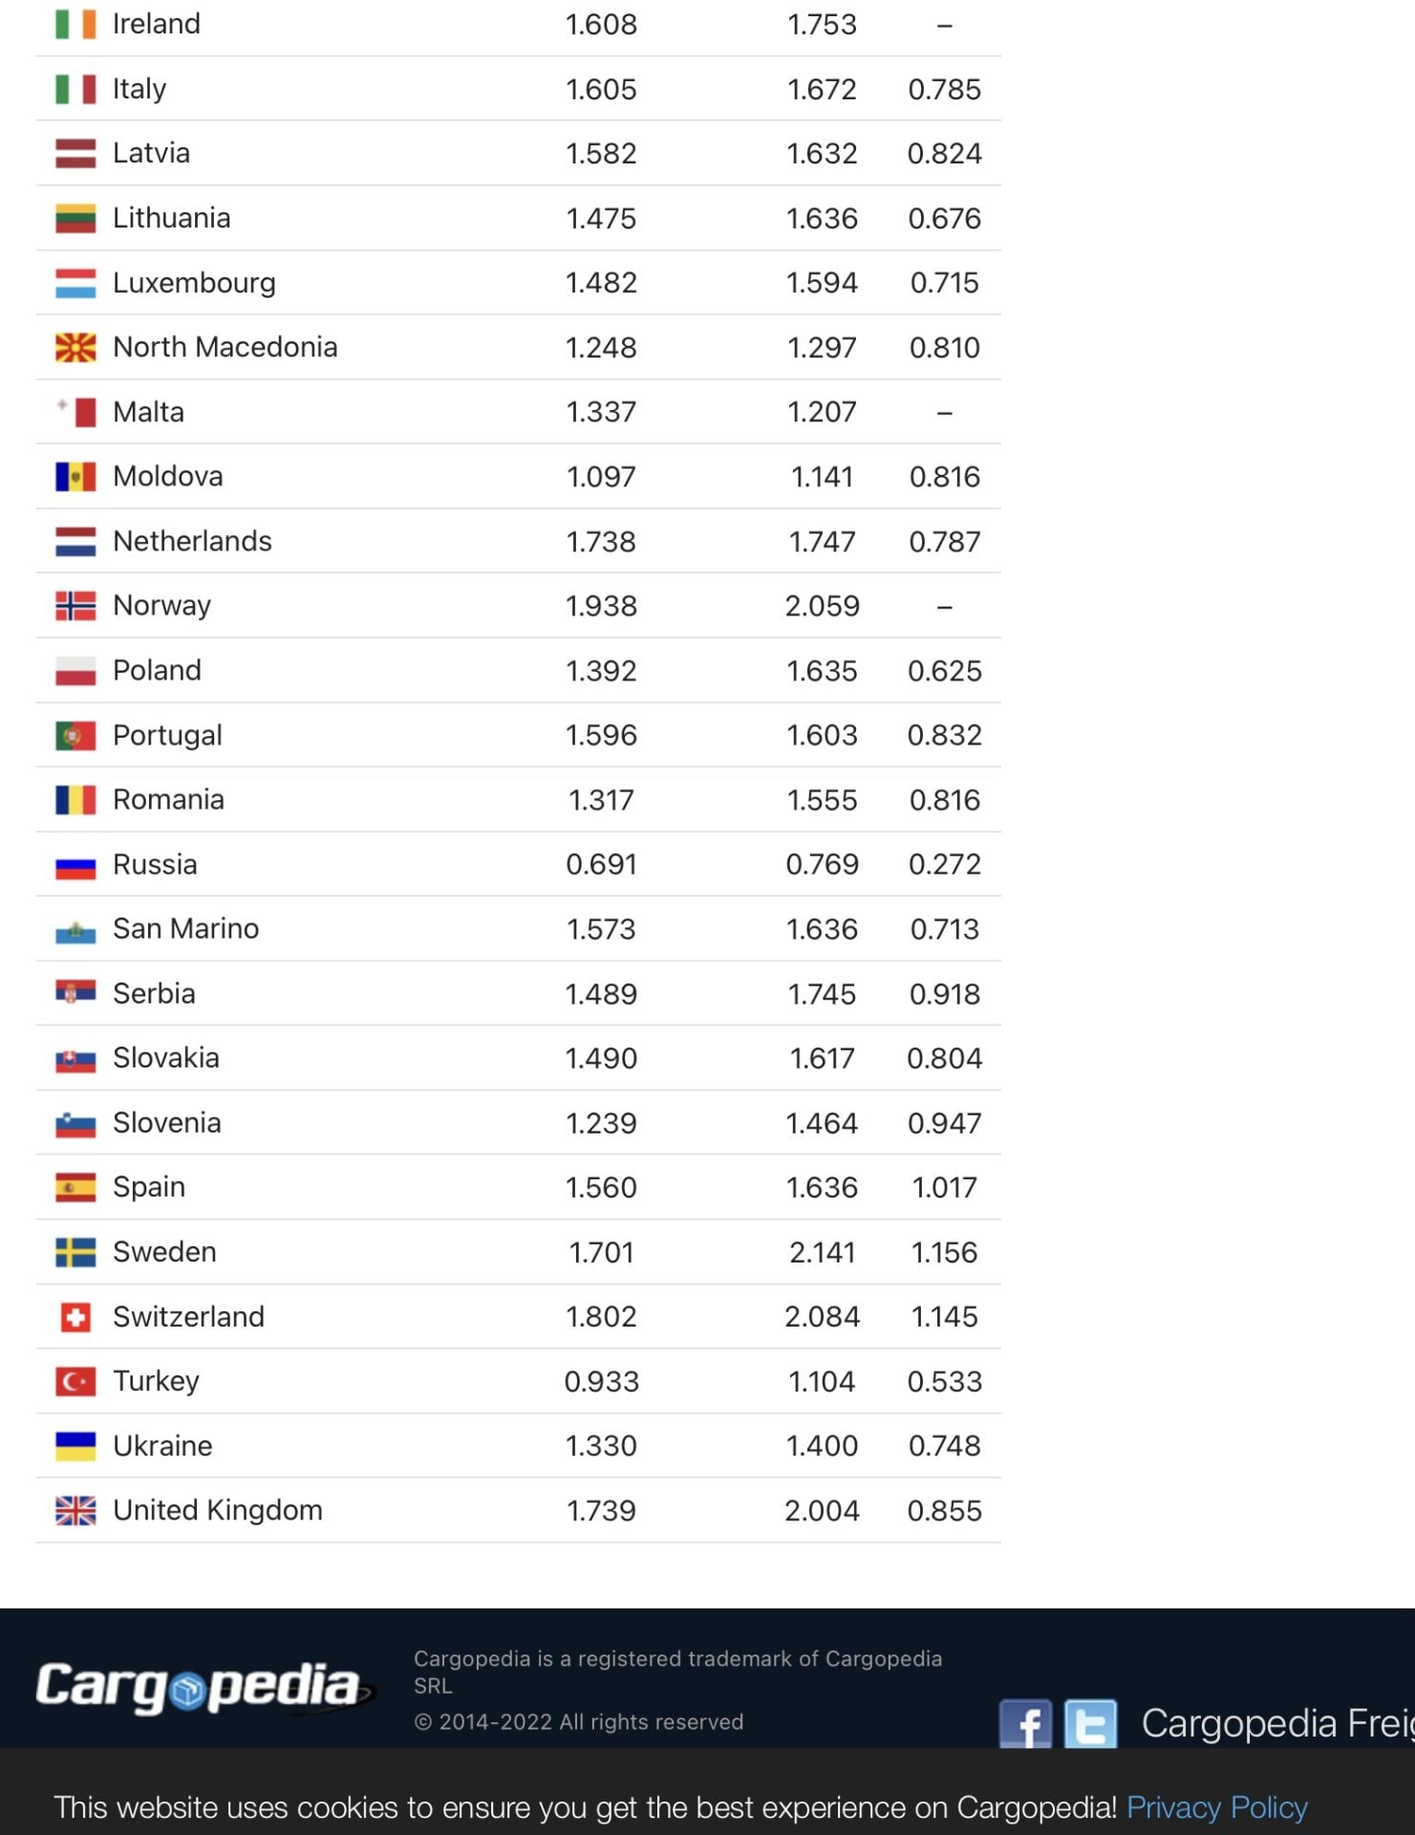Select the Netherlands country name
The image size is (1415, 1835).
pos(192,542)
